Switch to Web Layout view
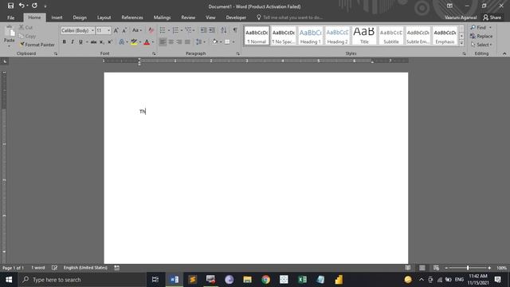 436,268
